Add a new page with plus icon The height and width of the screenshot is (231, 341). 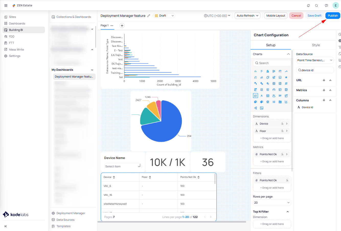coord(122,26)
